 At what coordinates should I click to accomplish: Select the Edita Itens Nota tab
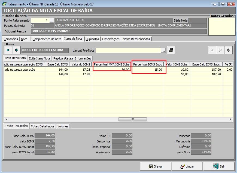pyautogui.click(x=39, y=58)
